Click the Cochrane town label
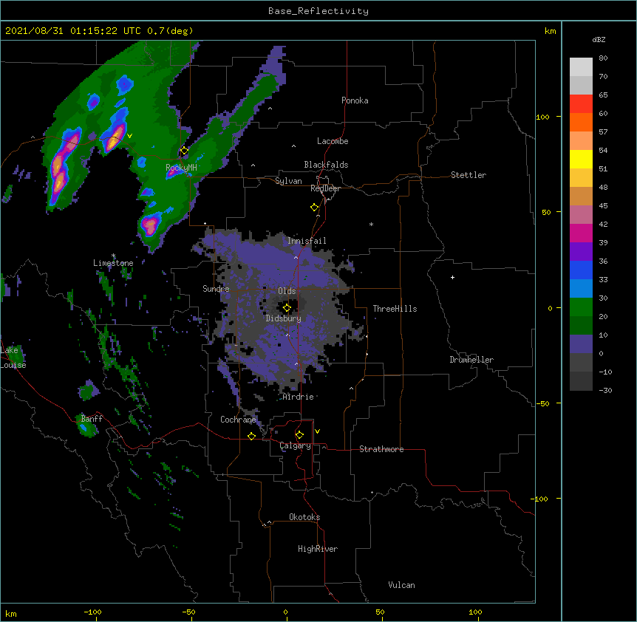The height and width of the screenshot is (622, 637). coord(238,420)
